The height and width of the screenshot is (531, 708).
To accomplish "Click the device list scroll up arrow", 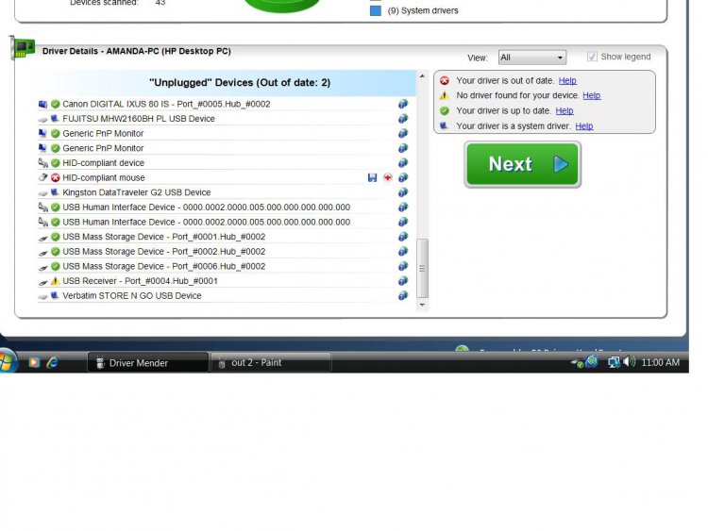I will pos(422,76).
